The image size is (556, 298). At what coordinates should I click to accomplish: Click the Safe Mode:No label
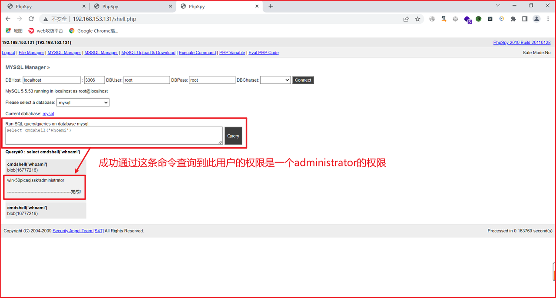point(536,53)
